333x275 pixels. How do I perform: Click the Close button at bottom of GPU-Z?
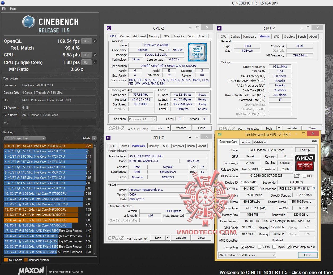pyautogui.click(x=308, y=255)
